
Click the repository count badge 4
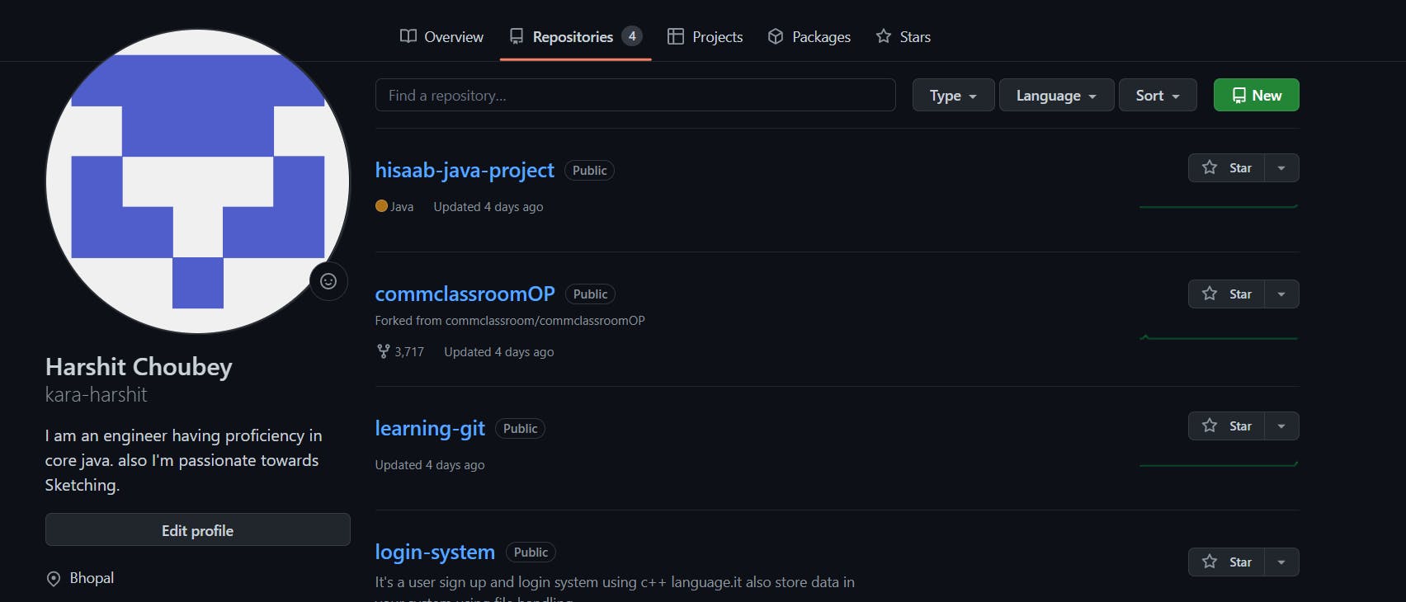[632, 36]
